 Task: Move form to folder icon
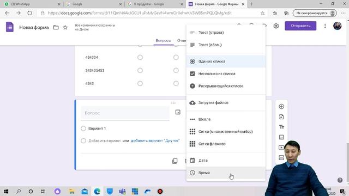[56, 28]
